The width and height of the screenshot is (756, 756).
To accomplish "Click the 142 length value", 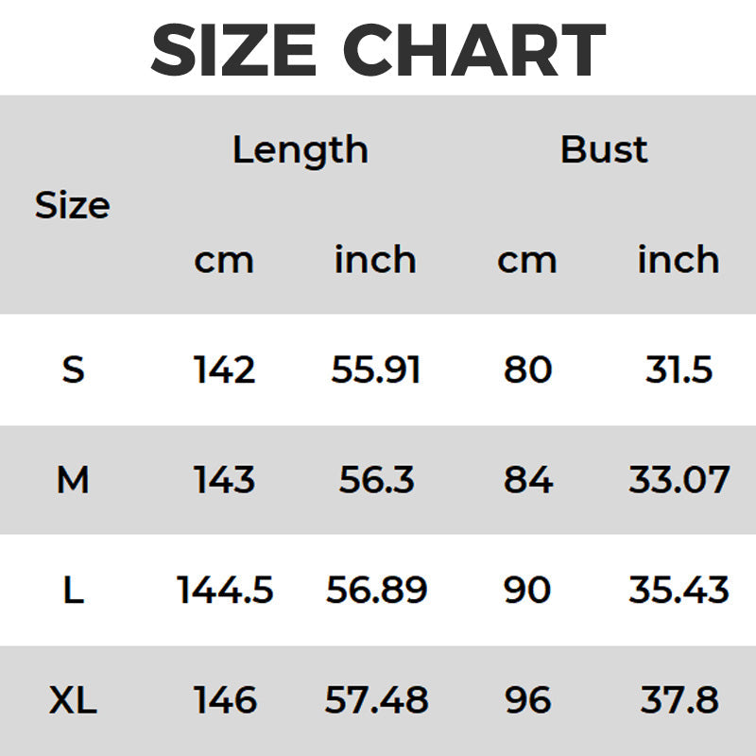I will (x=225, y=369).
